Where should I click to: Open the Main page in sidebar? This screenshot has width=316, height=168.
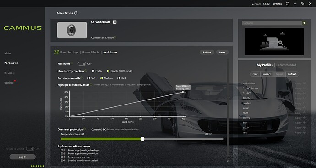[7, 53]
